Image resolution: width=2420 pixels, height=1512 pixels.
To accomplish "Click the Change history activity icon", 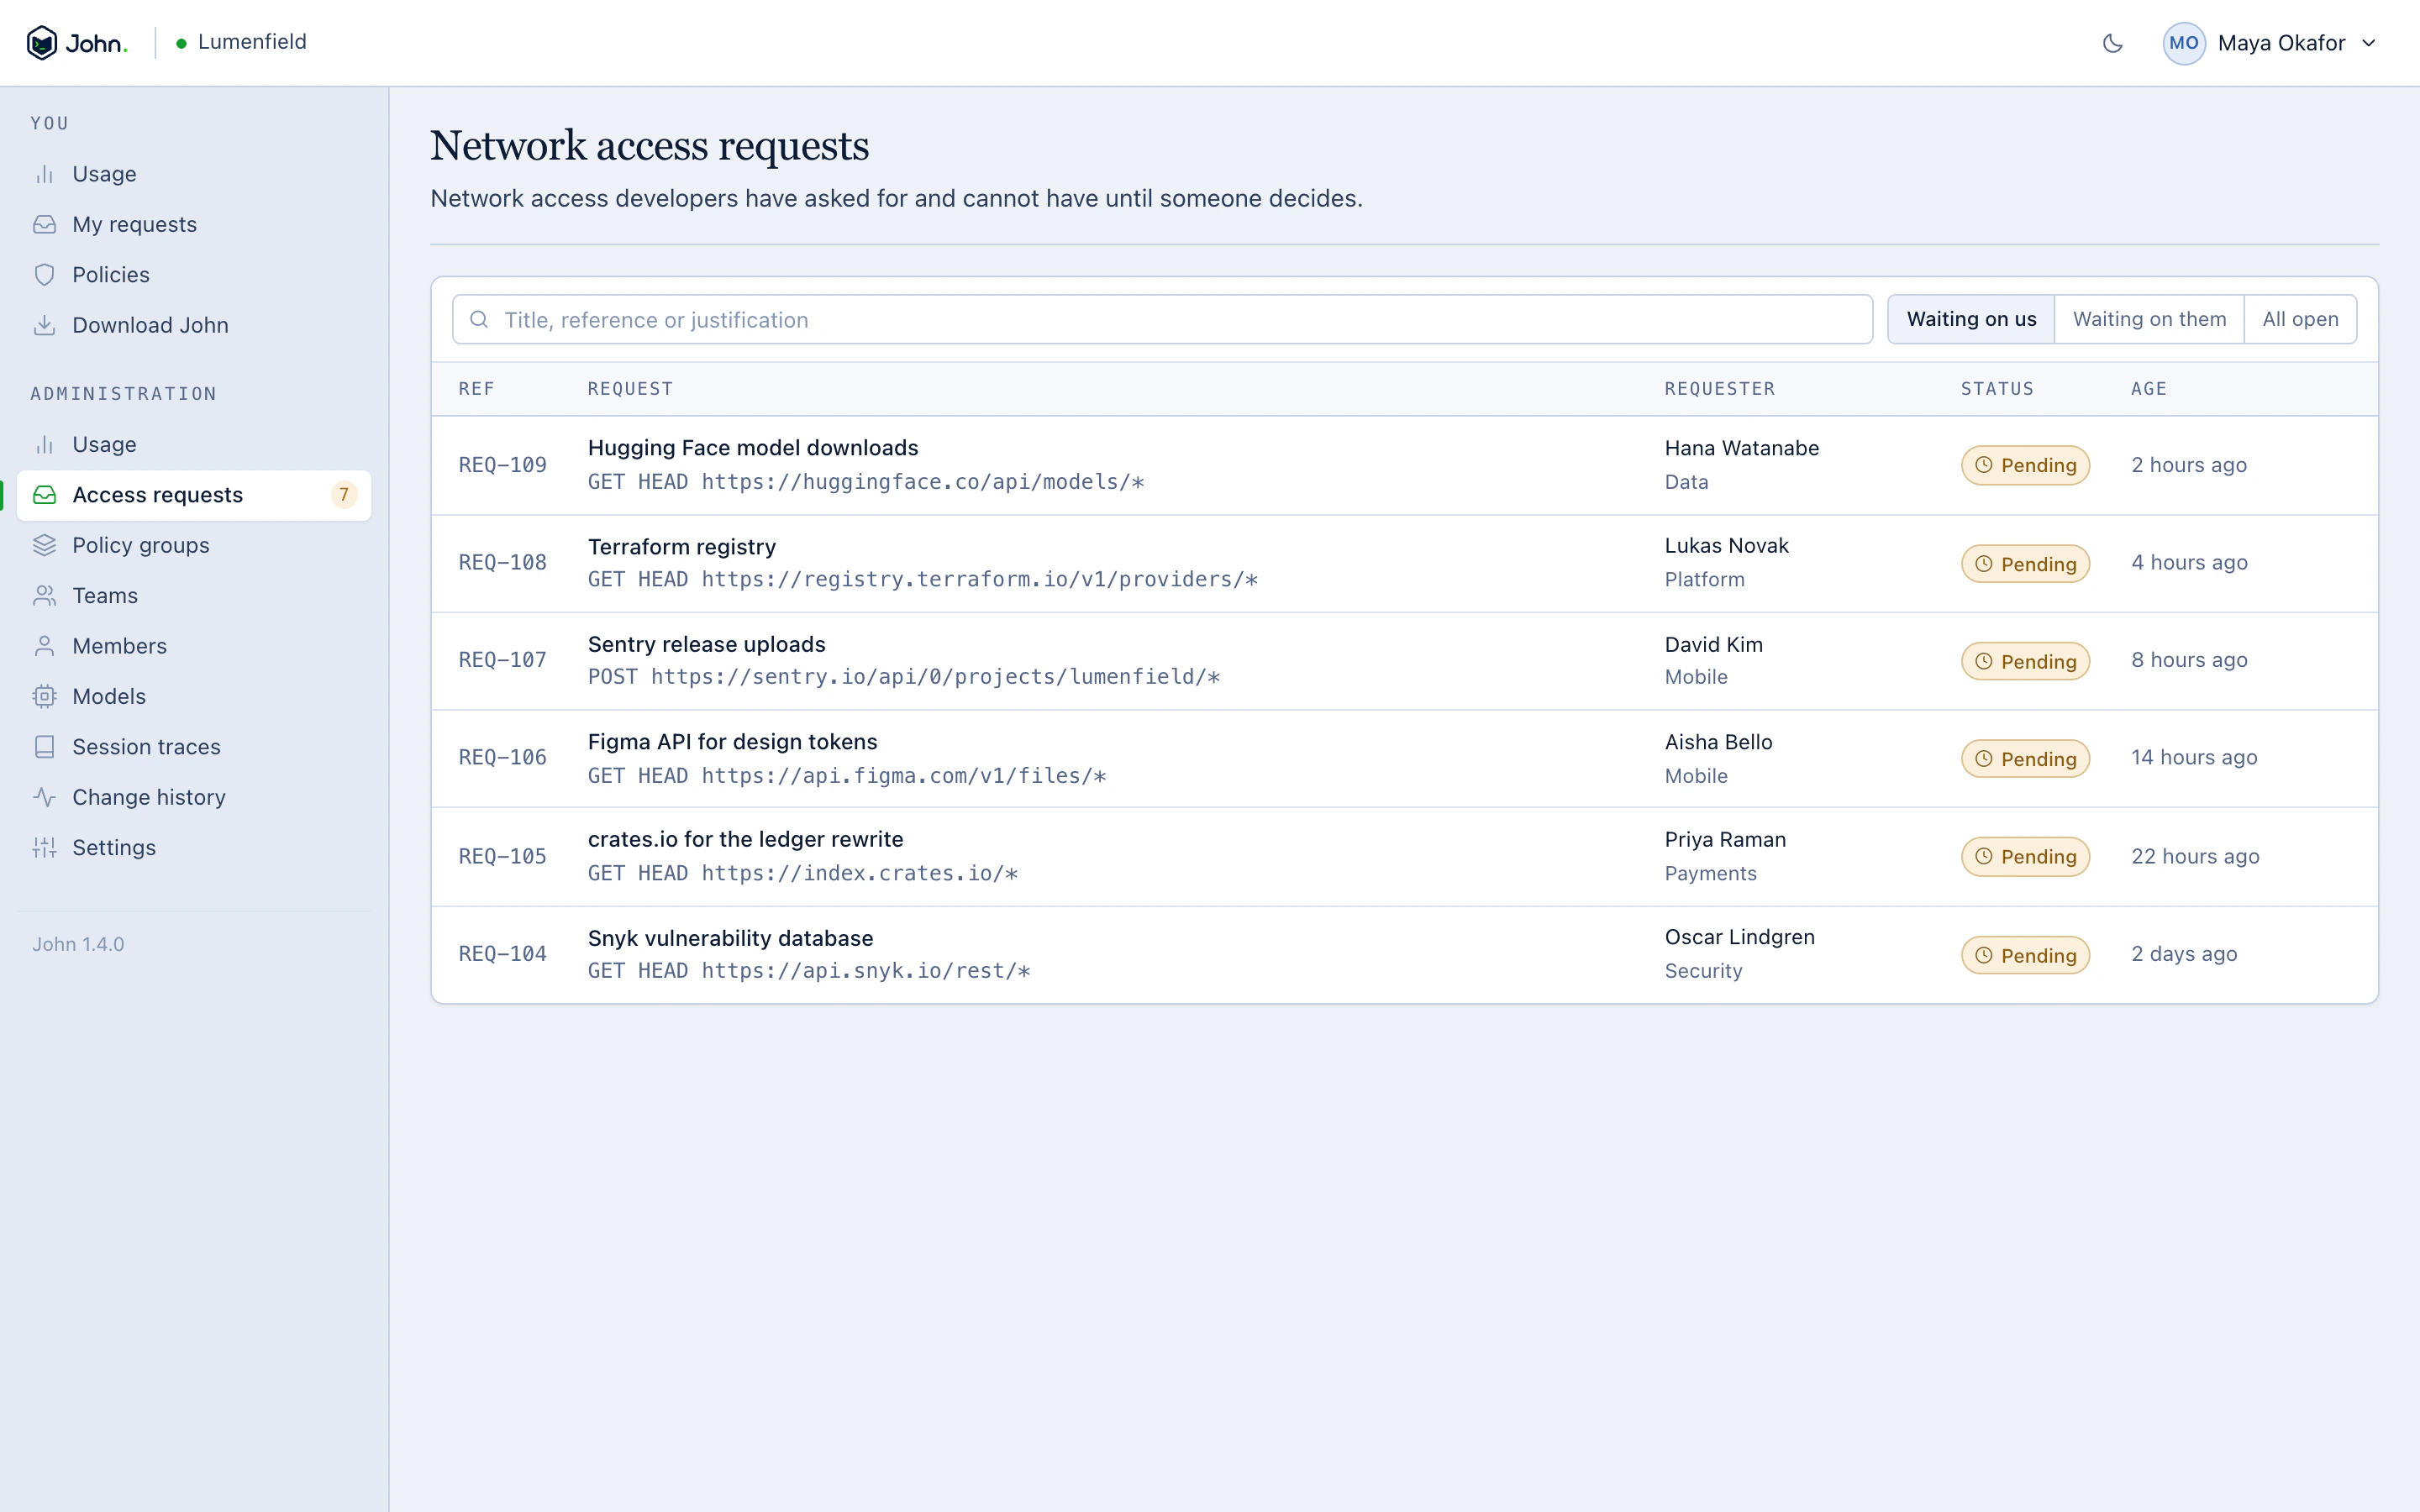I will tap(44, 797).
